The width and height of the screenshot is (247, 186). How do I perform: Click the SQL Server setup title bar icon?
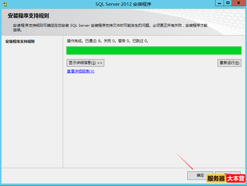pos(5,4)
